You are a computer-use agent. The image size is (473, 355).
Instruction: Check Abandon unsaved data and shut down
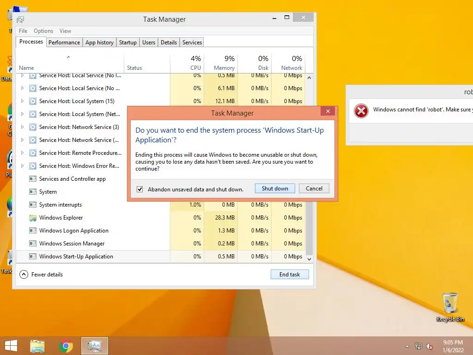coord(139,189)
